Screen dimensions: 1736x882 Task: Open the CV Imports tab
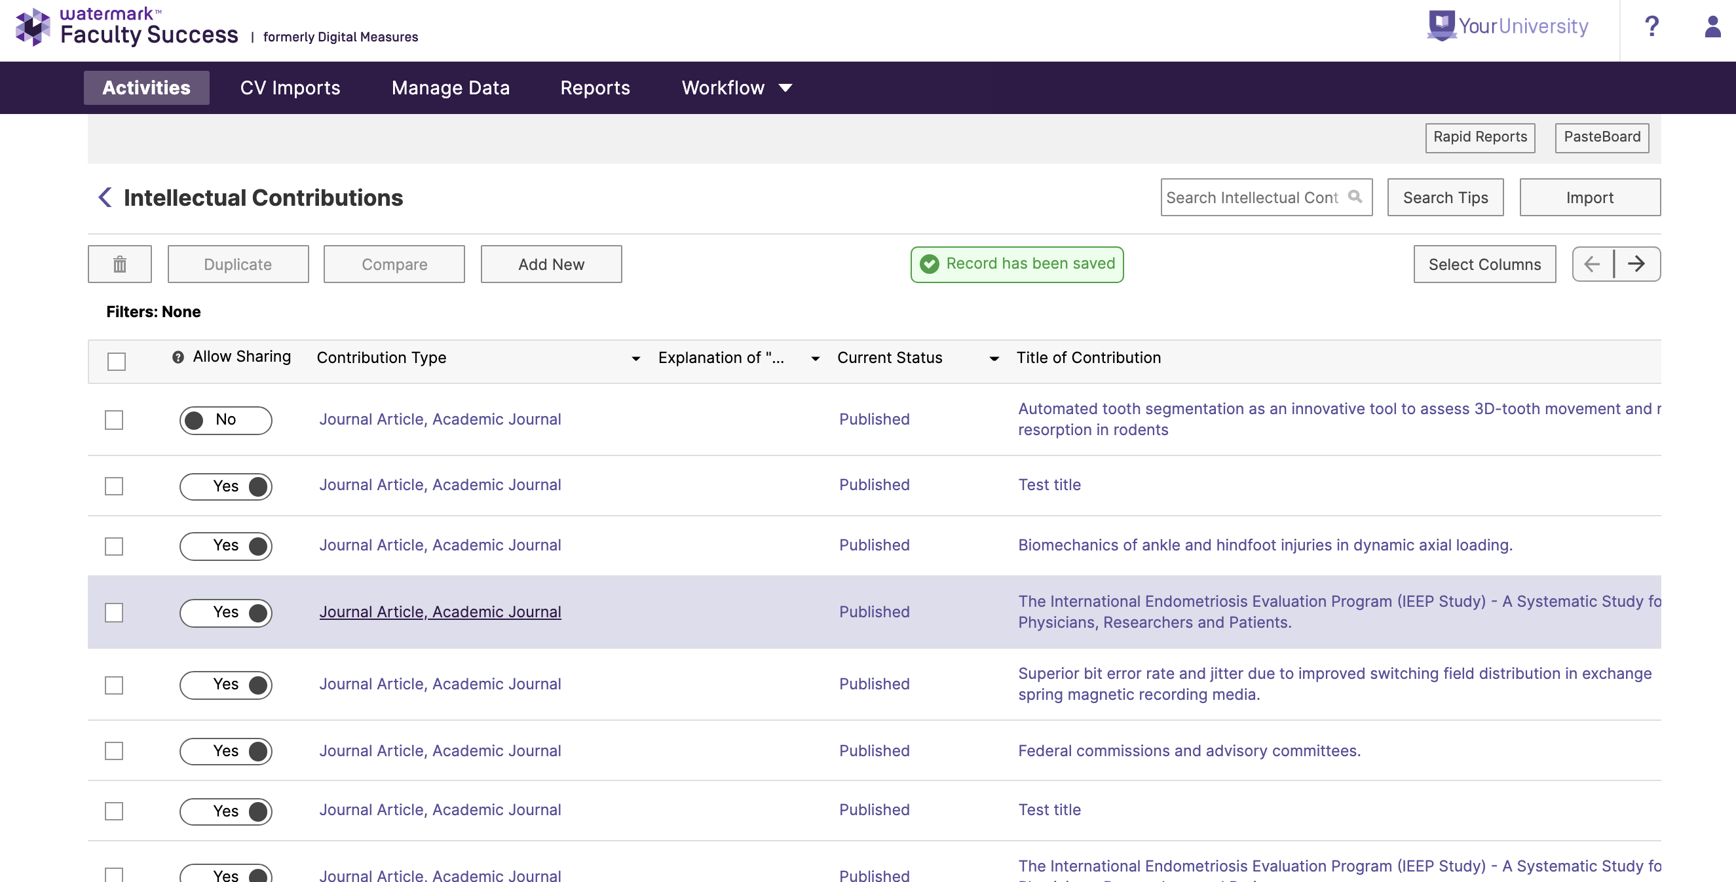(290, 88)
